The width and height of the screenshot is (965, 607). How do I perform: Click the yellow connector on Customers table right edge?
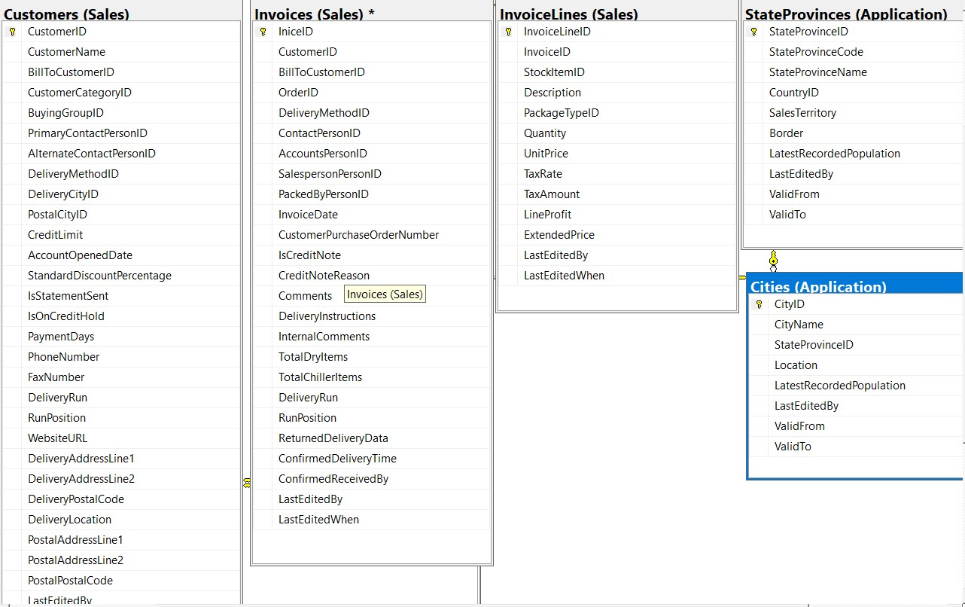pyautogui.click(x=247, y=481)
